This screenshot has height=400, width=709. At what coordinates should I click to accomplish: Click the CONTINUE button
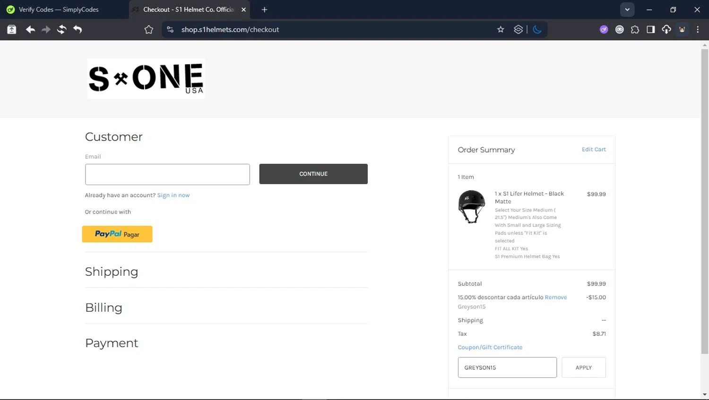pyautogui.click(x=313, y=174)
